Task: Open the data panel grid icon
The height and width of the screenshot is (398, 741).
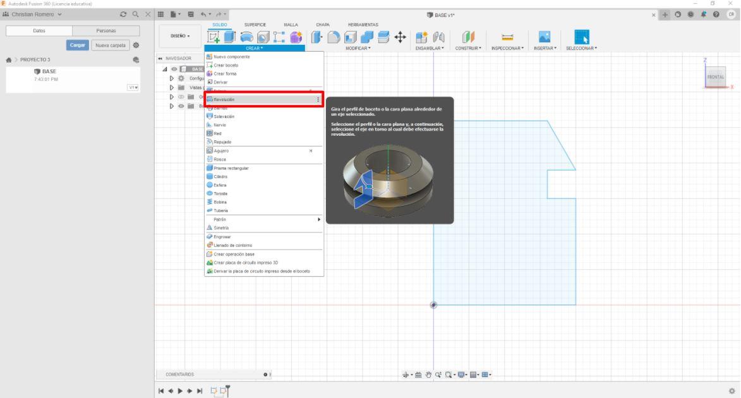Action: click(160, 15)
